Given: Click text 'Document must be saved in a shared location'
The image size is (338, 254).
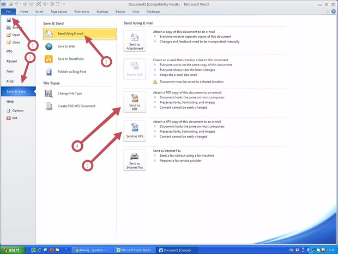Looking at the screenshot, I should click(191, 82).
